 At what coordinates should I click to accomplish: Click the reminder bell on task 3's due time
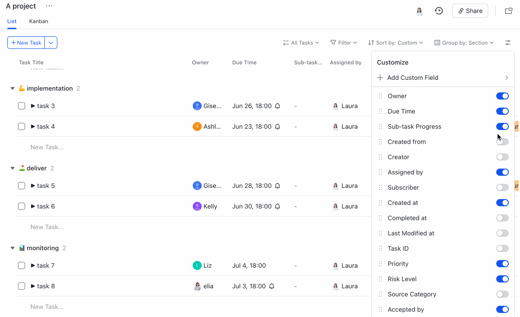pos(278,106)
